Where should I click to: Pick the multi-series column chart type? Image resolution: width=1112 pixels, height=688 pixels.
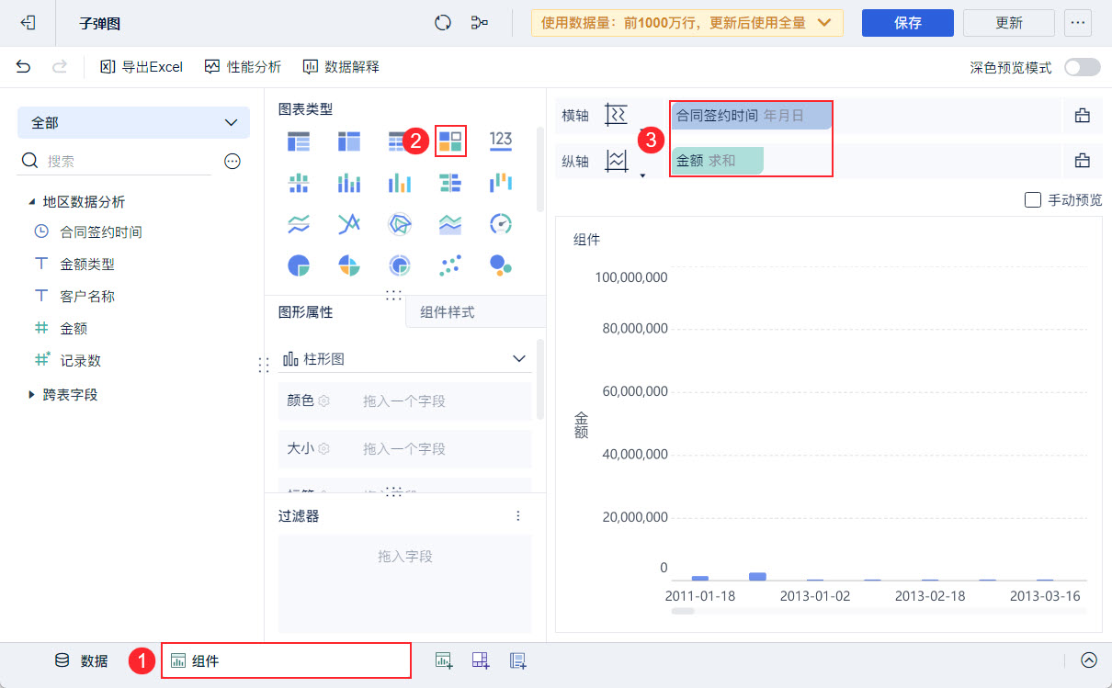(399, 182)
